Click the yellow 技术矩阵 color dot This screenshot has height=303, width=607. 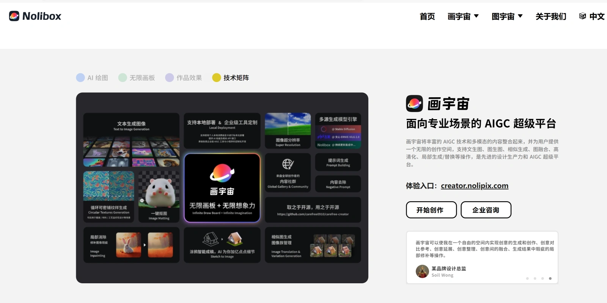click(x=217, y=78)
